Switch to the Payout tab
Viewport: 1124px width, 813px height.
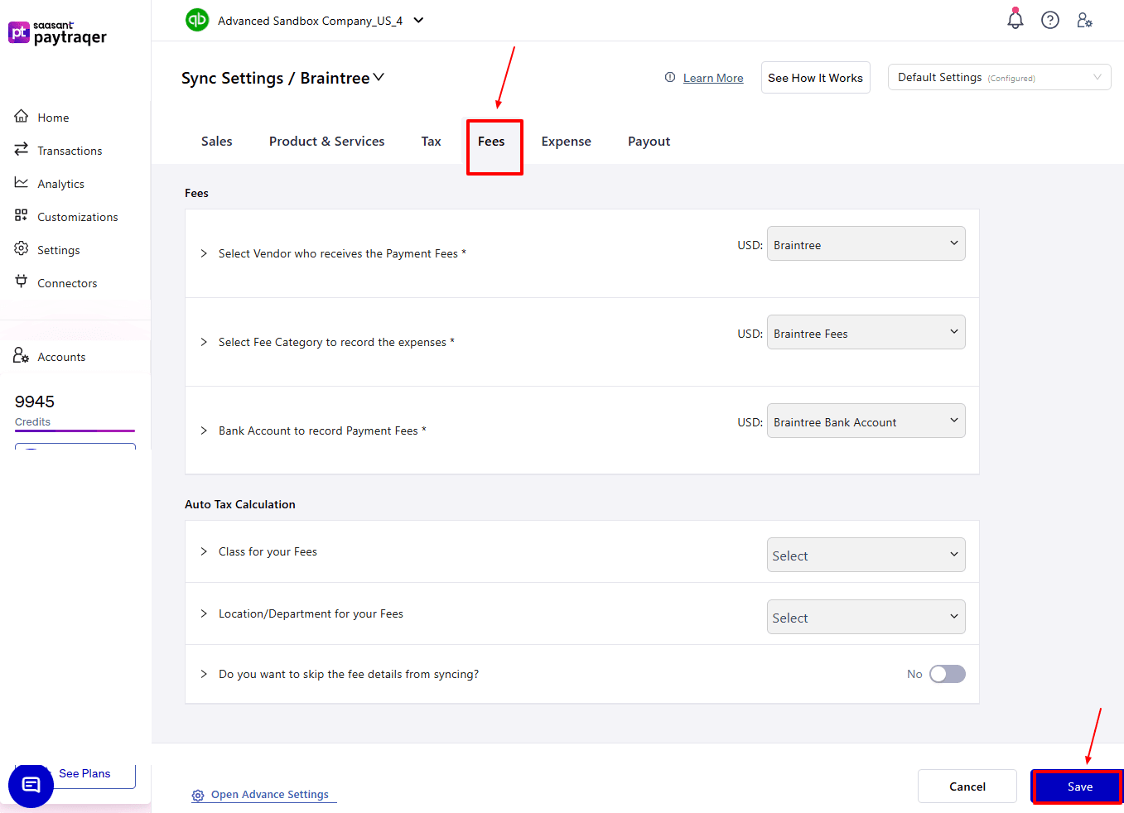pyautogui.click(x=649, y=142)
